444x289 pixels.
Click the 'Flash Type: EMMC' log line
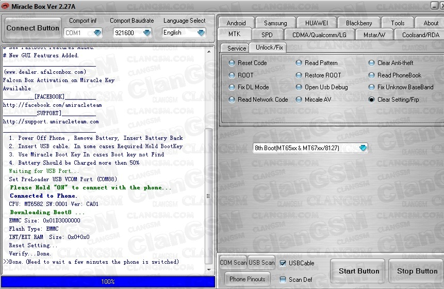click(34, 229)
